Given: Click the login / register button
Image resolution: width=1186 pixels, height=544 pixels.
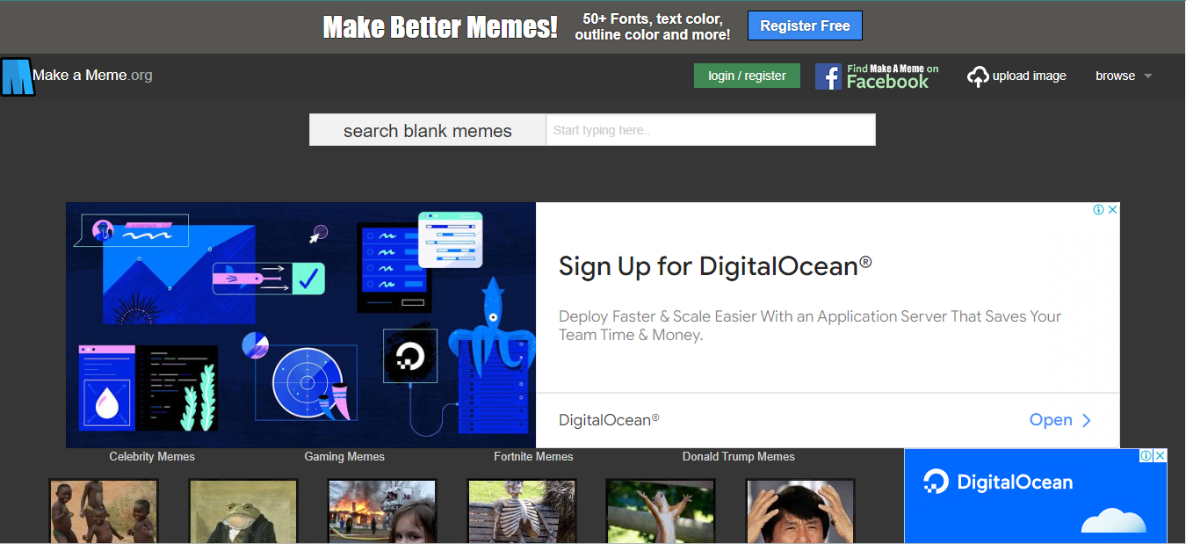Looking at the screenshot, I should (747, 76).
